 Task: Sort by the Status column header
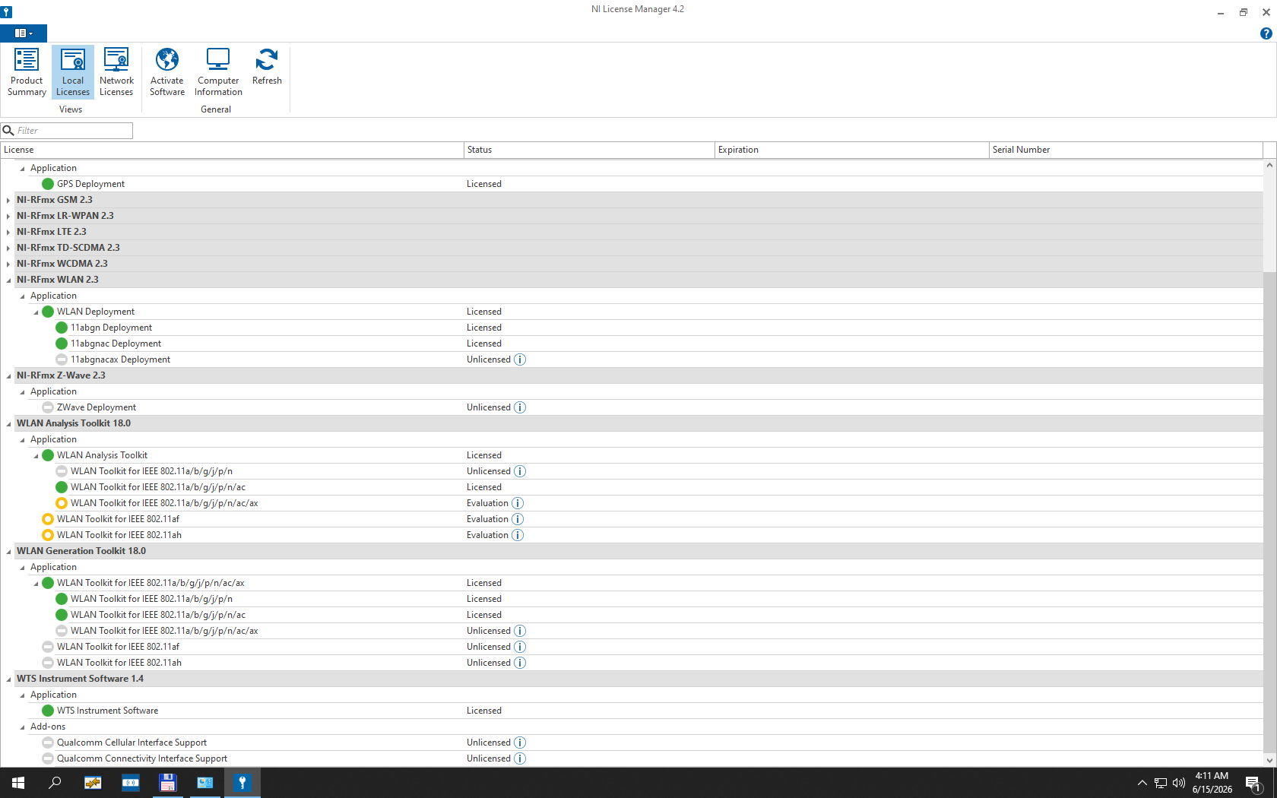589,150
